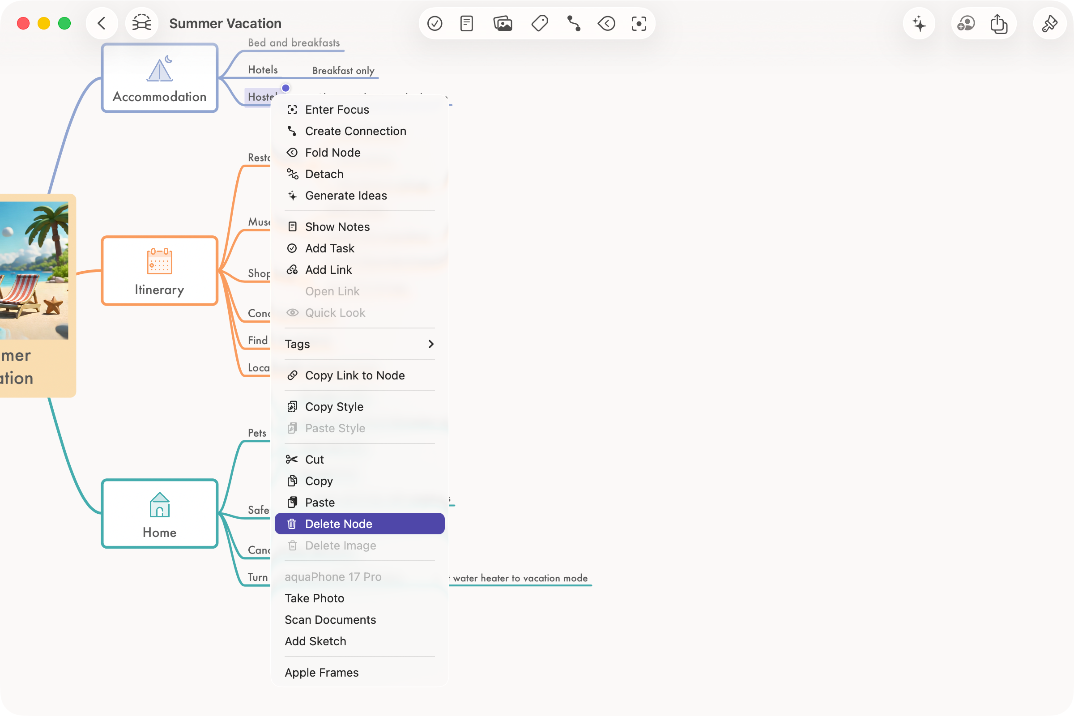Select Apple Frames menu entry
Viewport: 1074px width, 716px height.
(359, 673)
